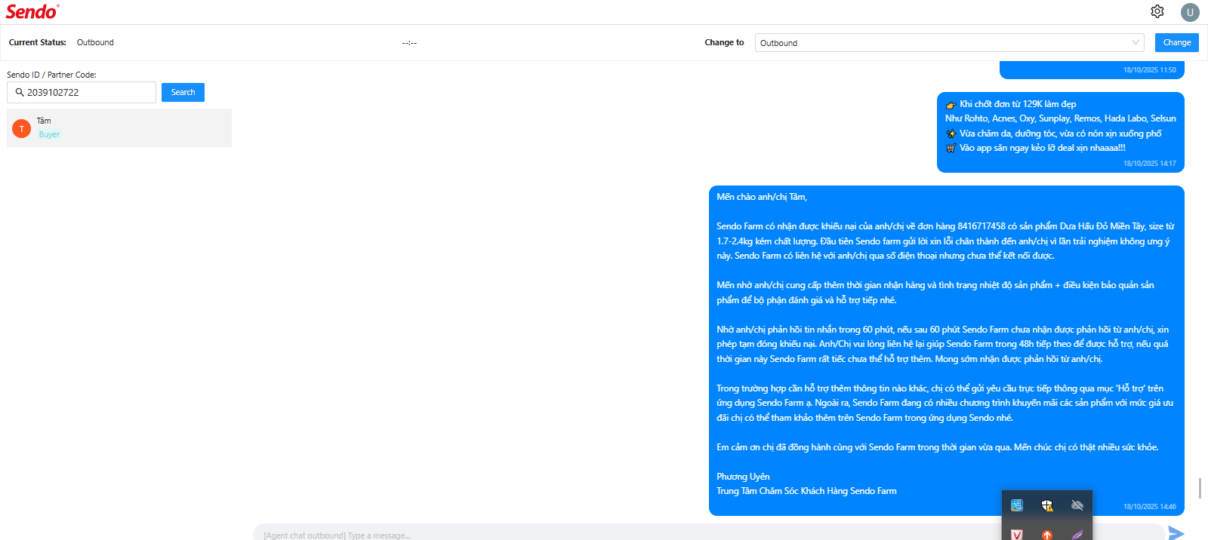Click the magnifier icon in search field
Viewport: 1208px width, 540px height.
pos(20,92)
